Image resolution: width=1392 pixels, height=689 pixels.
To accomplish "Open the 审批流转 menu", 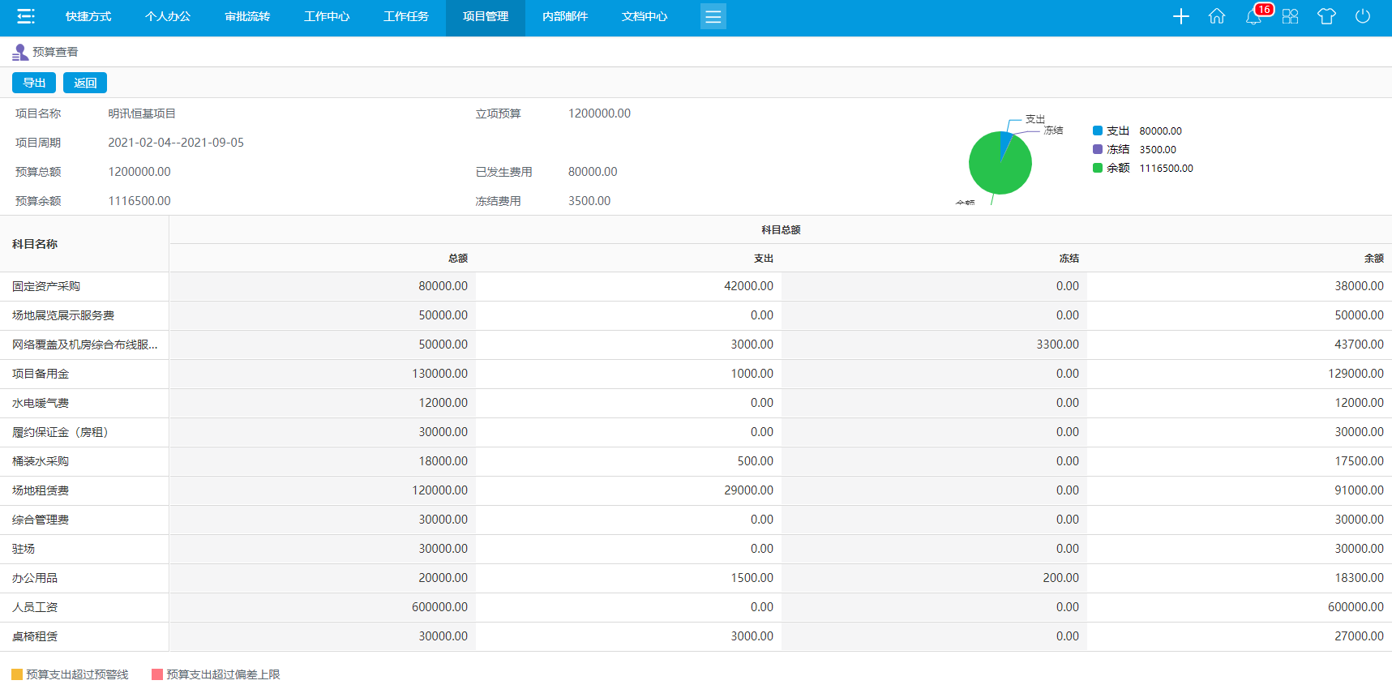I will click(x=247, y=17).
